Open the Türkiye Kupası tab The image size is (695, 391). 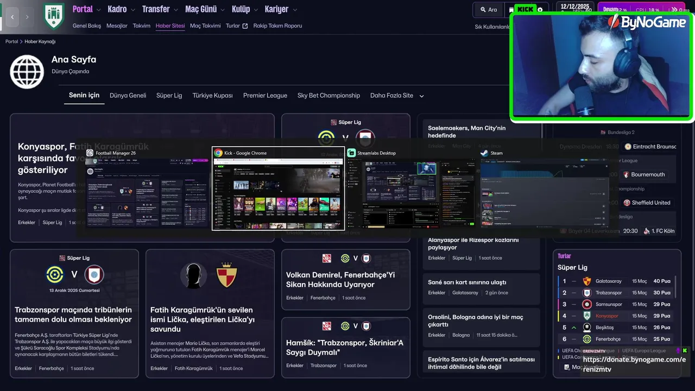[x=212, y=96]
